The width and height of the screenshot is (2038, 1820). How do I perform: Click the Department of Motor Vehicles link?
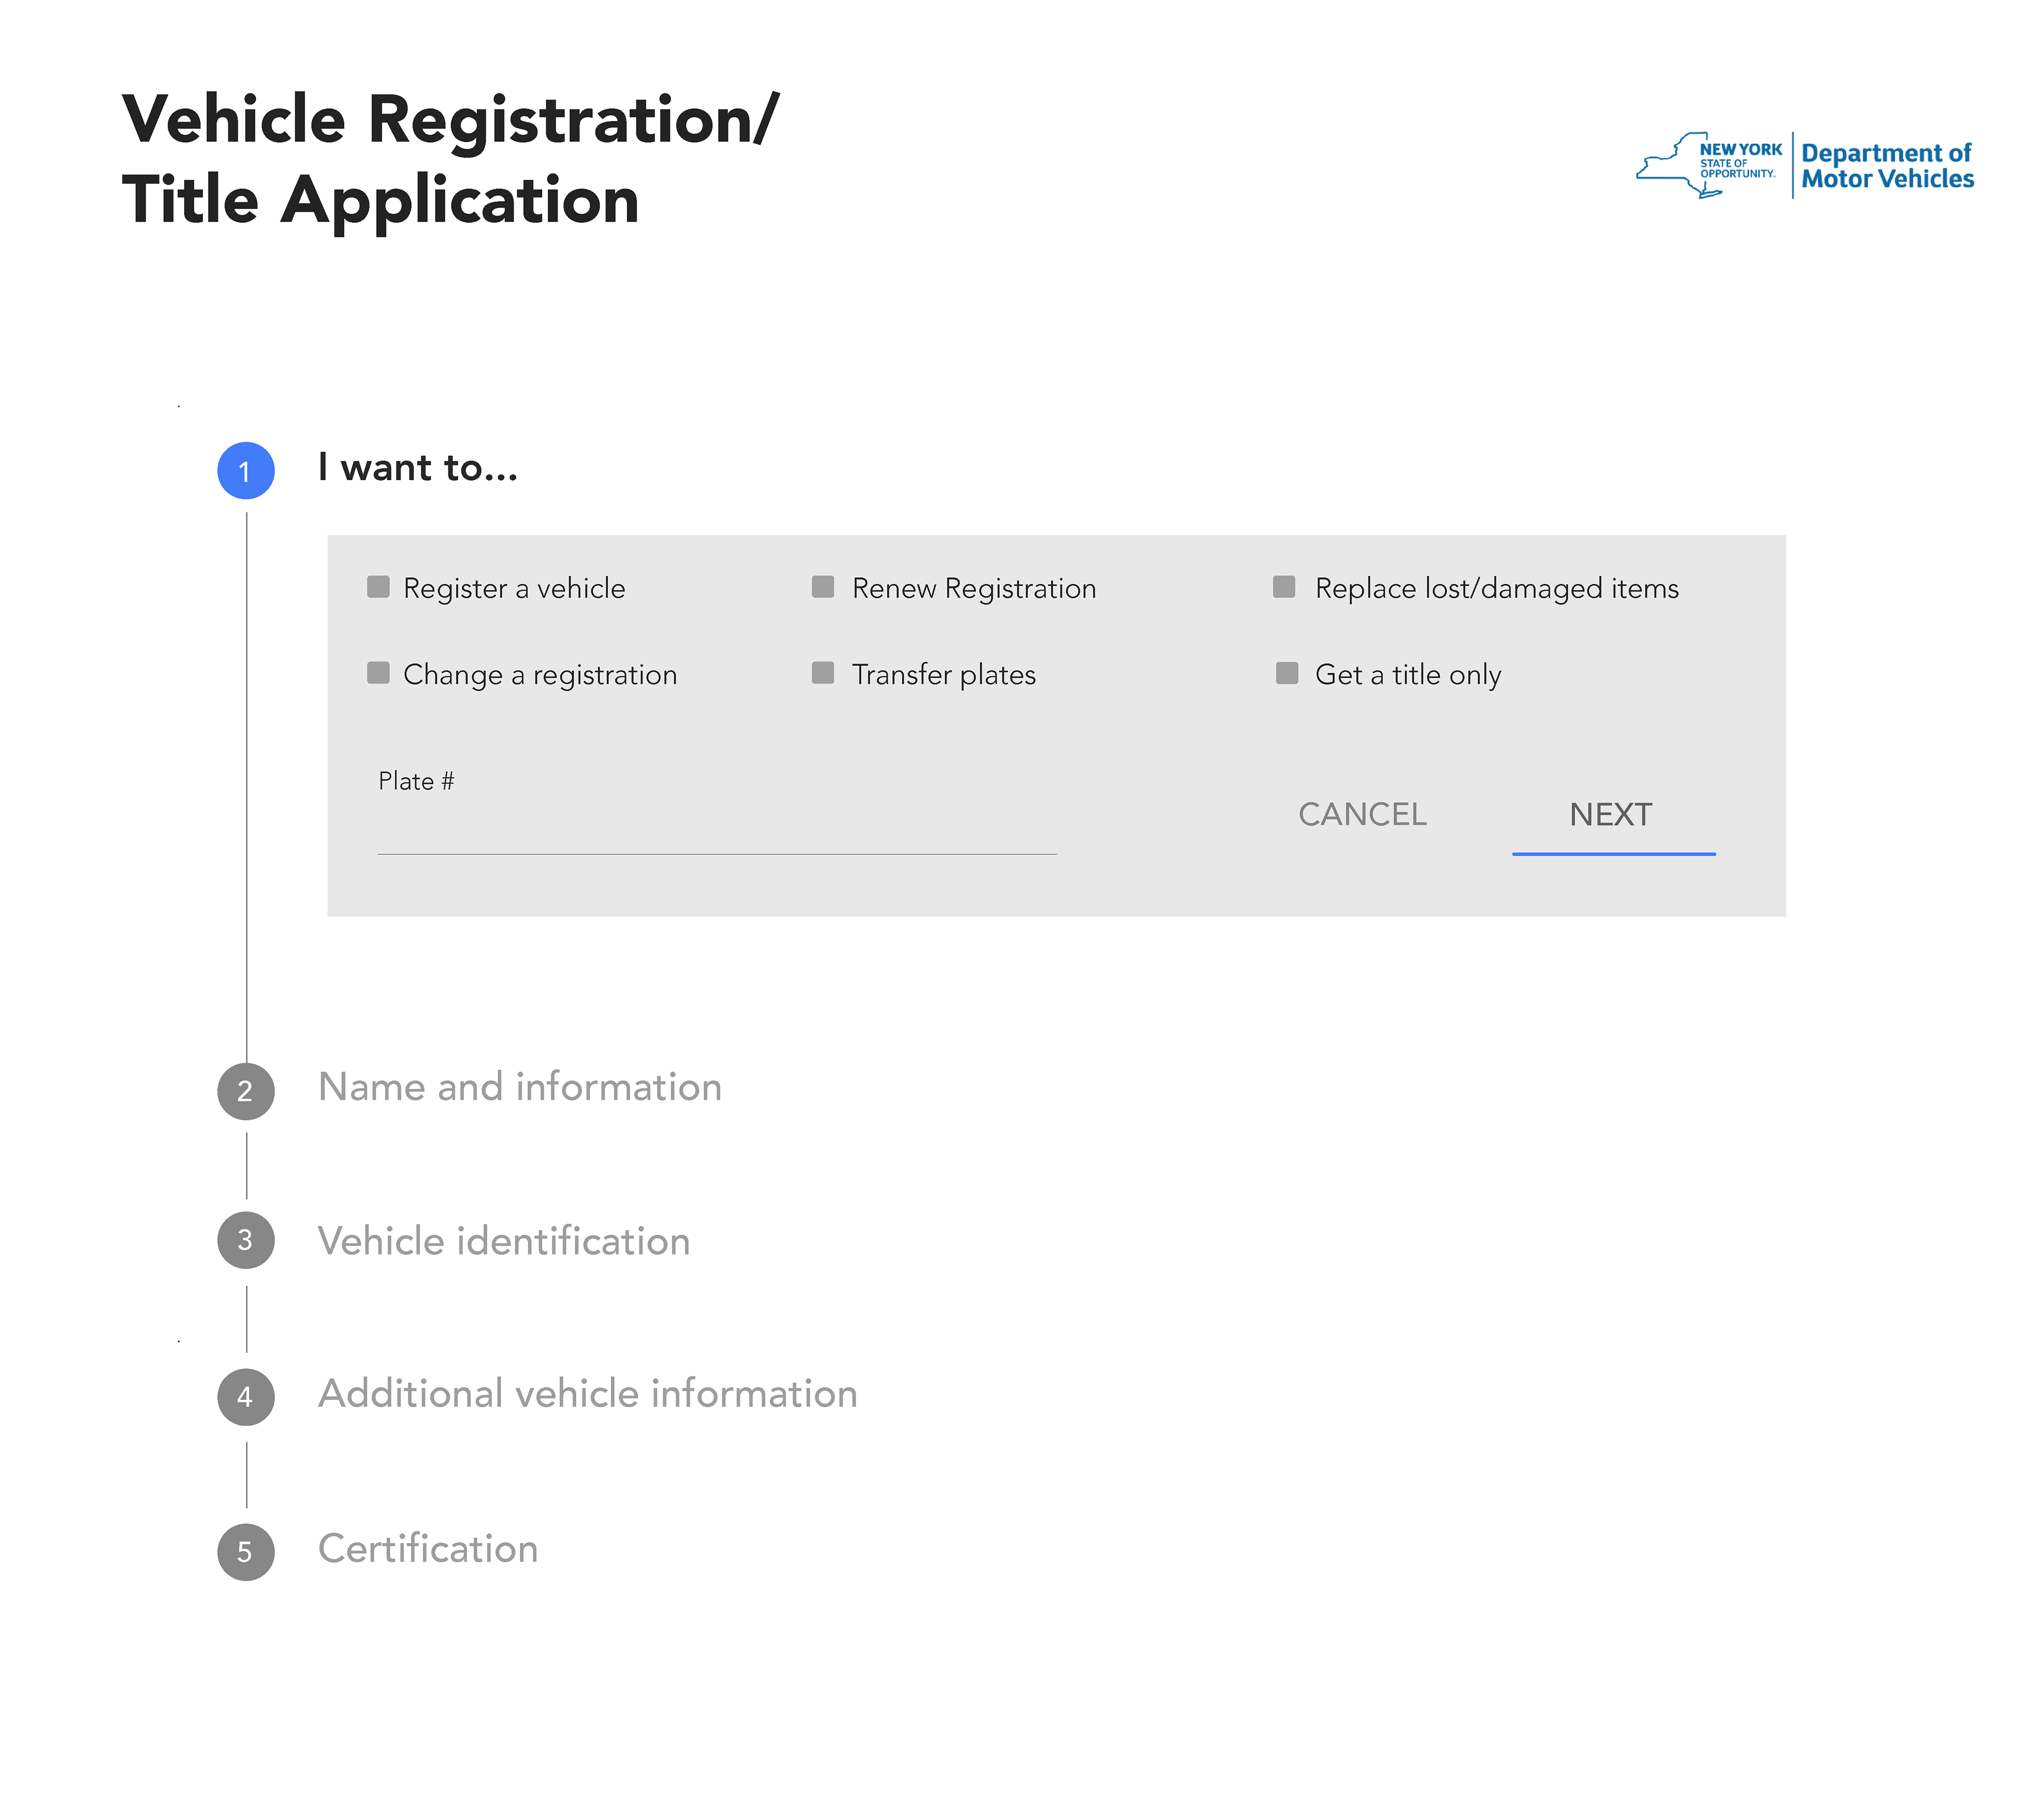point(1887,166)
